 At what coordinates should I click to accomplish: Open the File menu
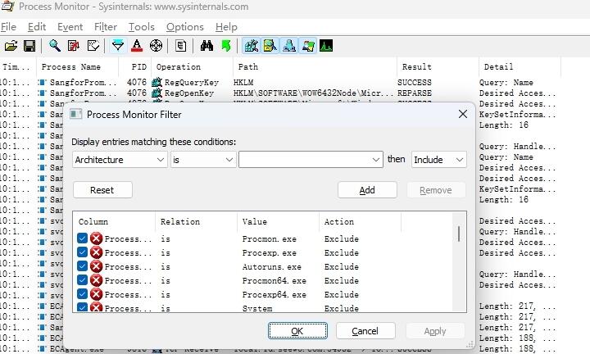click(8, 27)
